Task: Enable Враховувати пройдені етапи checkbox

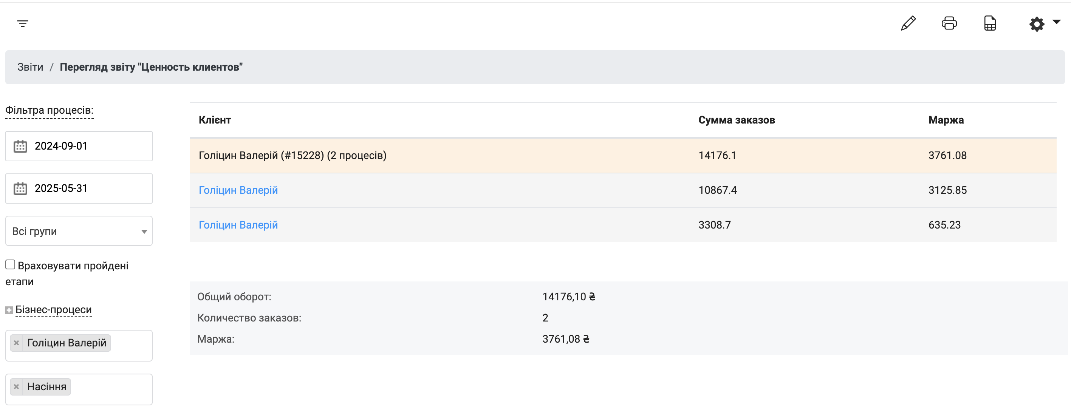Action: point(11,265)
